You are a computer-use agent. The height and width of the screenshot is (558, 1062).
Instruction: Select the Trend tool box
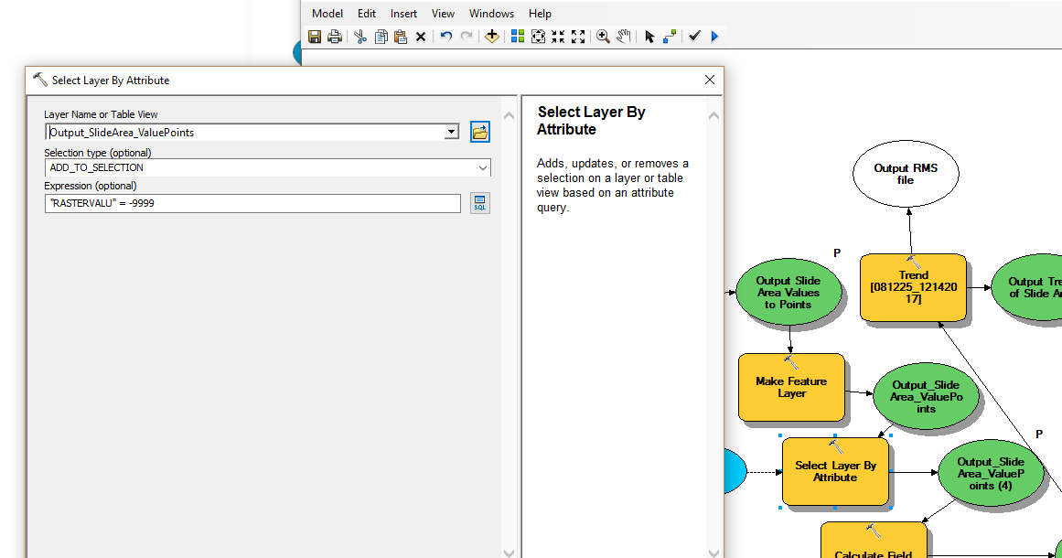(x=913, y=287)
